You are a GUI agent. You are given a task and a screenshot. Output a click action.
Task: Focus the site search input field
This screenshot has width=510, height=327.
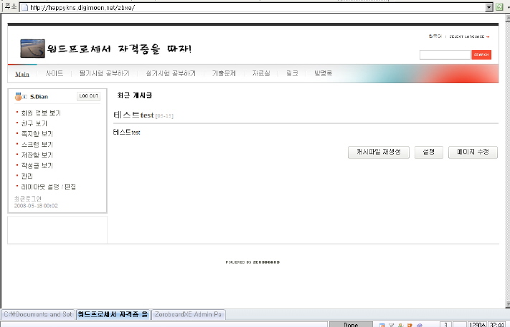tap(445, 54)
